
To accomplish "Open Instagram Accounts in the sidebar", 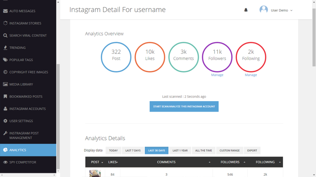I will (x=28, y=109).
